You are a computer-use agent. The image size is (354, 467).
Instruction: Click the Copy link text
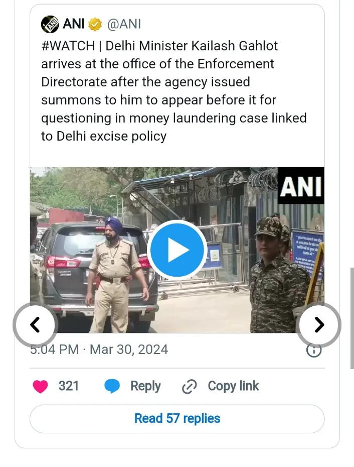pos(233,386)
